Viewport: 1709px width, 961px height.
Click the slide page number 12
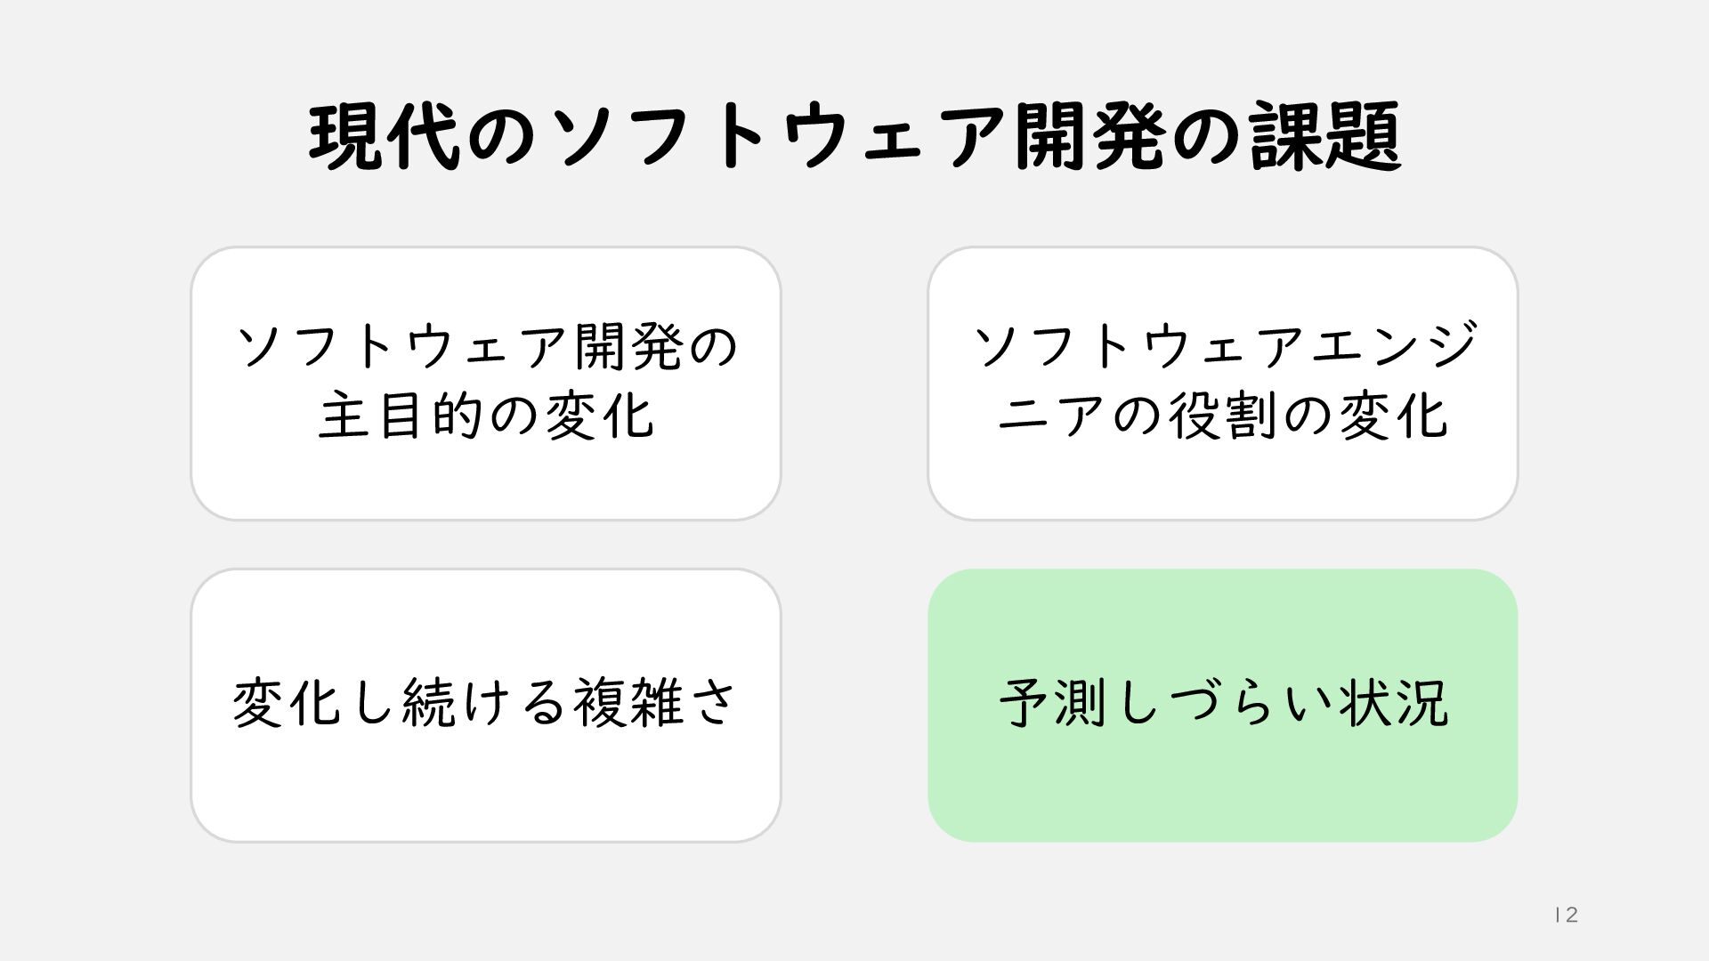tap(1566, 915)
